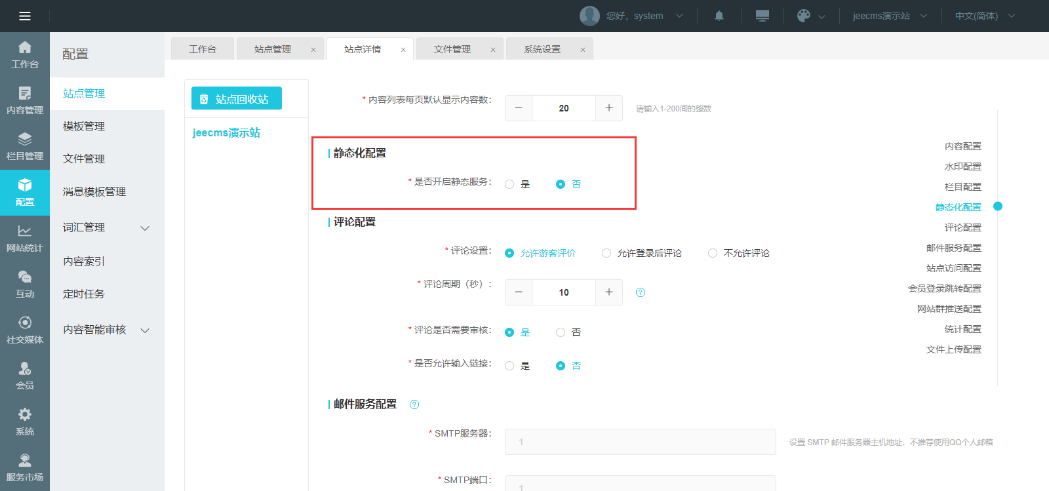
Task: Click the hamburger menu icon
Action: click(x=25, y=16)
